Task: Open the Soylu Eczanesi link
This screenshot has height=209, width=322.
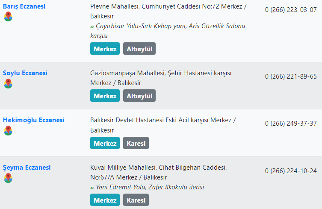Action: [25, 73]
